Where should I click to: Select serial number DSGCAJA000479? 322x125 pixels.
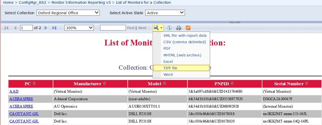pos(291,99)
